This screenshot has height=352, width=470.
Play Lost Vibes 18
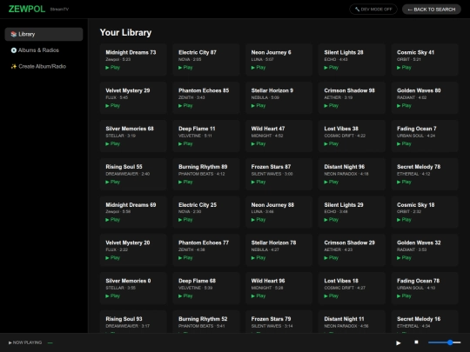pos(332,296)
